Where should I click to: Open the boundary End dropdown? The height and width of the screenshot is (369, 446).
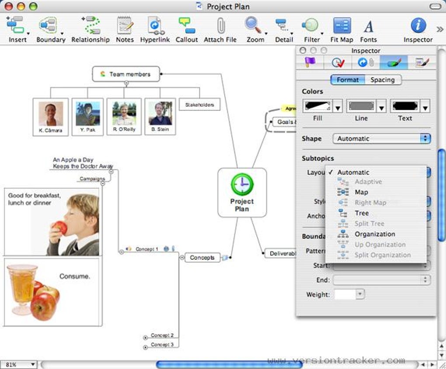pos(381,280)
